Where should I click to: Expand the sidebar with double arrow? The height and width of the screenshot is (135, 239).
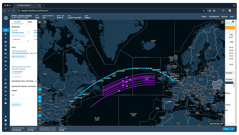pos(9,15)
